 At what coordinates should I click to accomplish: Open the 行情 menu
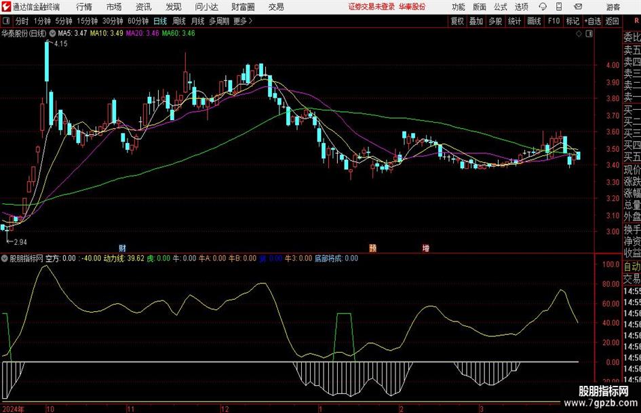[84, 7]
